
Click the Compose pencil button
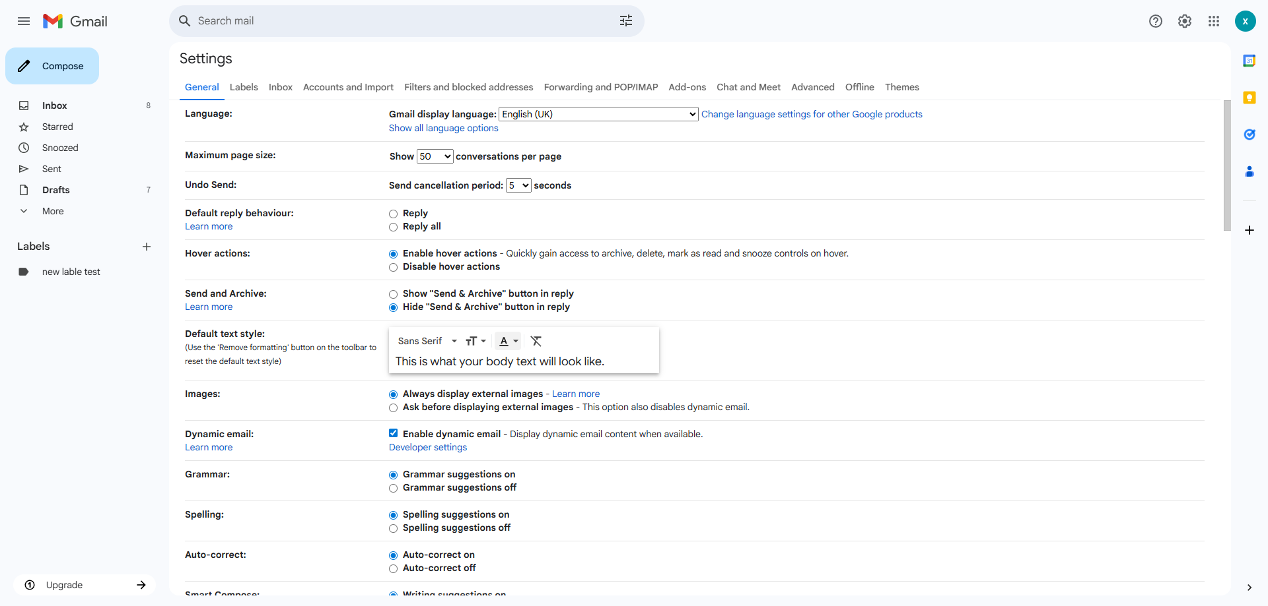click(52, 66)
